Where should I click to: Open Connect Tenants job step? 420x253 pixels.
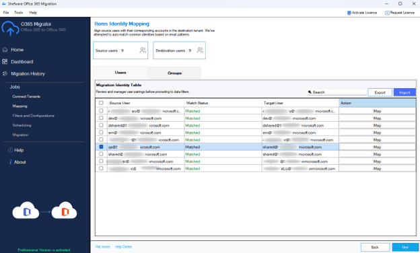click(26, 96)
